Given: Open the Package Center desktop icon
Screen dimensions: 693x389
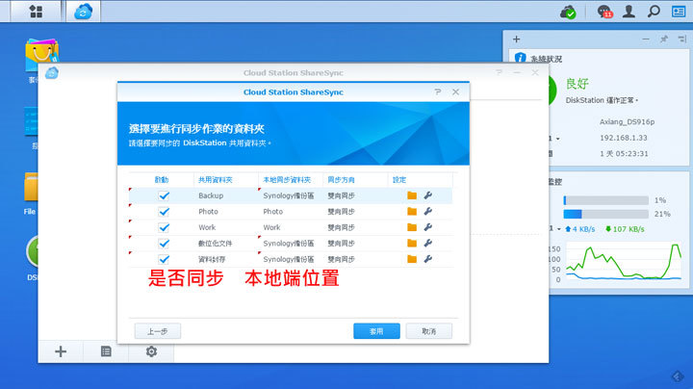Looking at the screenshot, I should click(x=42, y=55).
